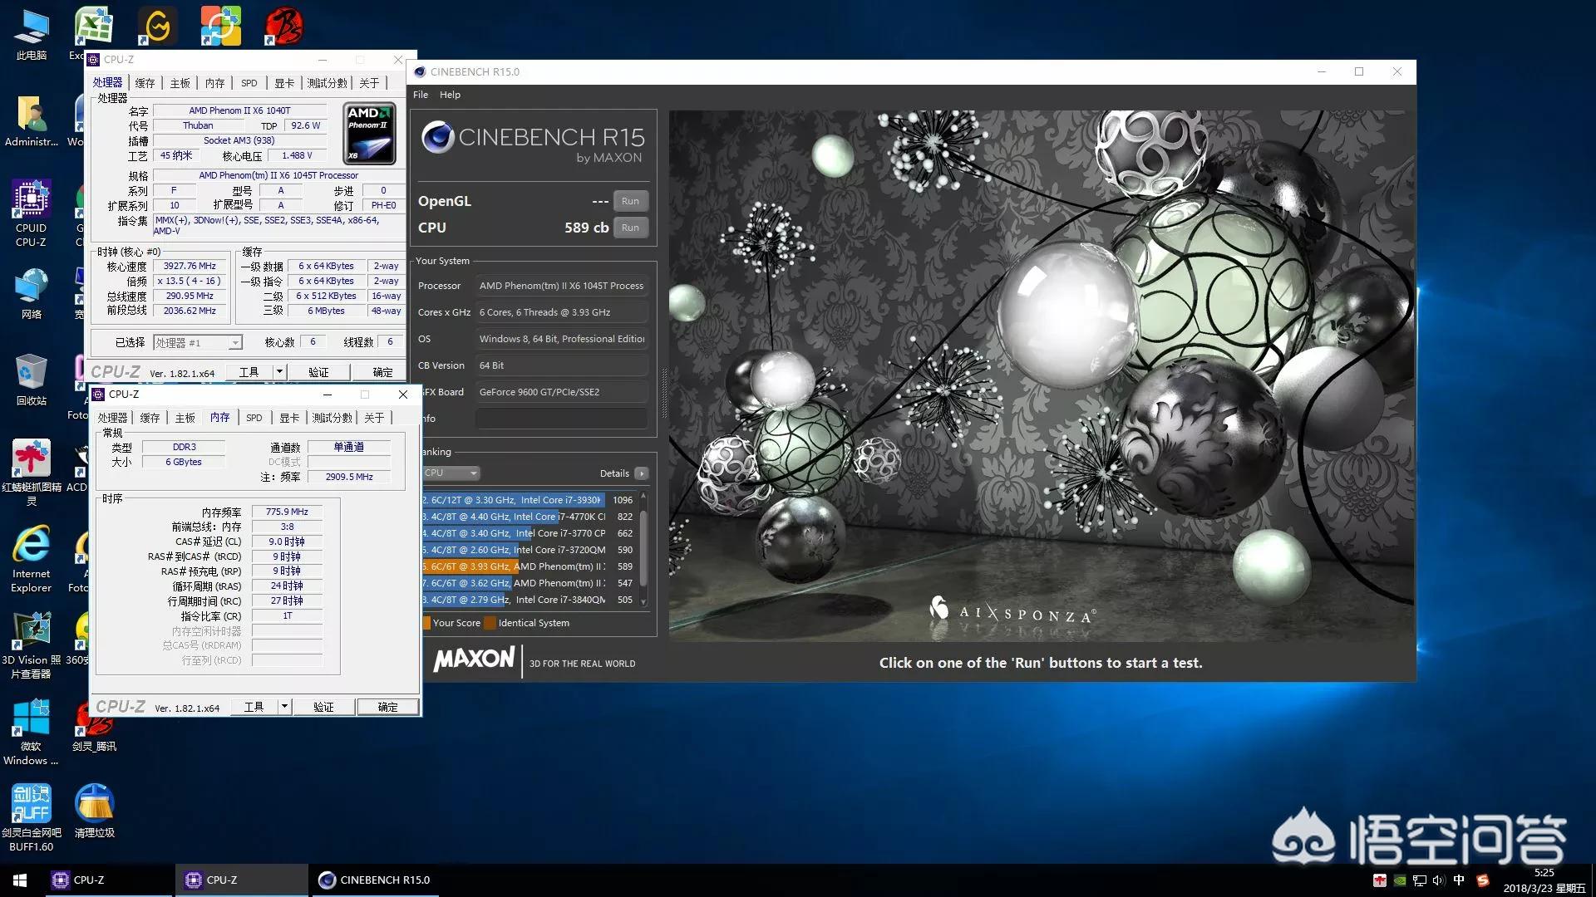Toggle the 中 input language indicator

[1459, 880]
